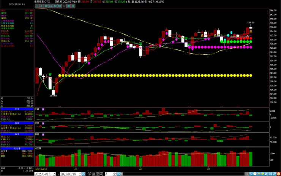Click the 保留空間 spinner arrows
This screenshot has width=281, height=176.
pos(115,174)
